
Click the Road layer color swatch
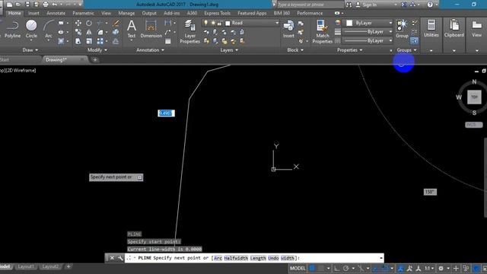tap(228, 24)
